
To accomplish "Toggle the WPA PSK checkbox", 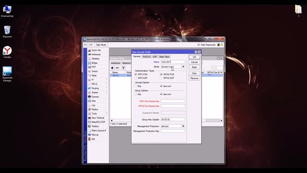I will coord(136,74).
